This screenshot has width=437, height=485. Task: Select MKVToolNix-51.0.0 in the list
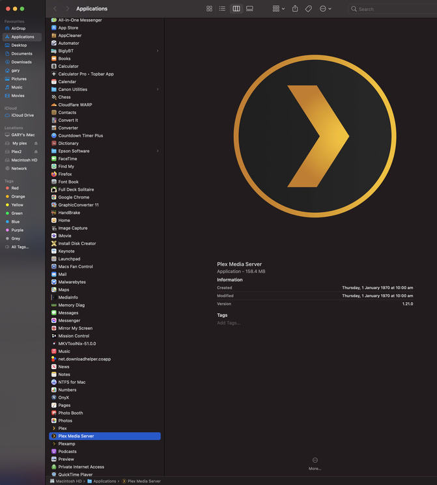(x=105, y=344)
